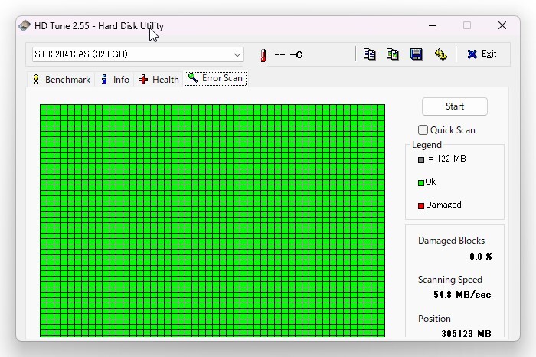This screenshot has height=357, width=536.
Task: Start the error scan
Action: click(455, 106)
